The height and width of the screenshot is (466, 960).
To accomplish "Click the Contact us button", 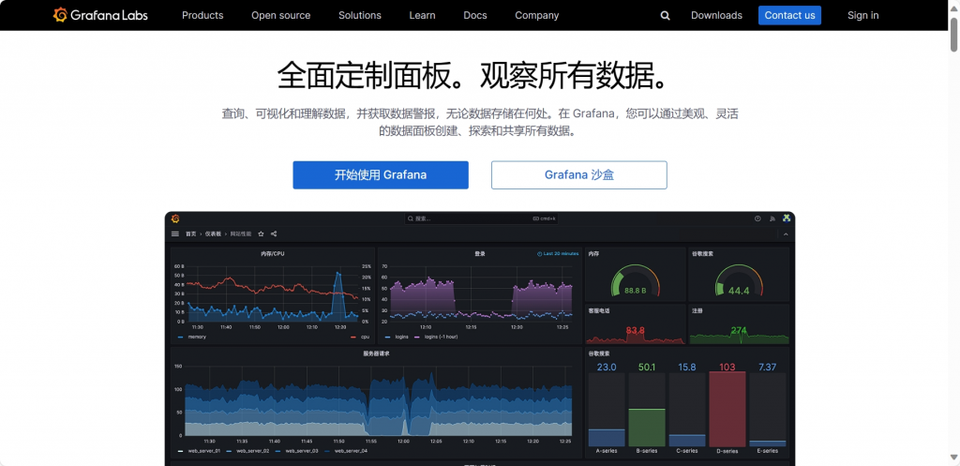I will (789, 15).
